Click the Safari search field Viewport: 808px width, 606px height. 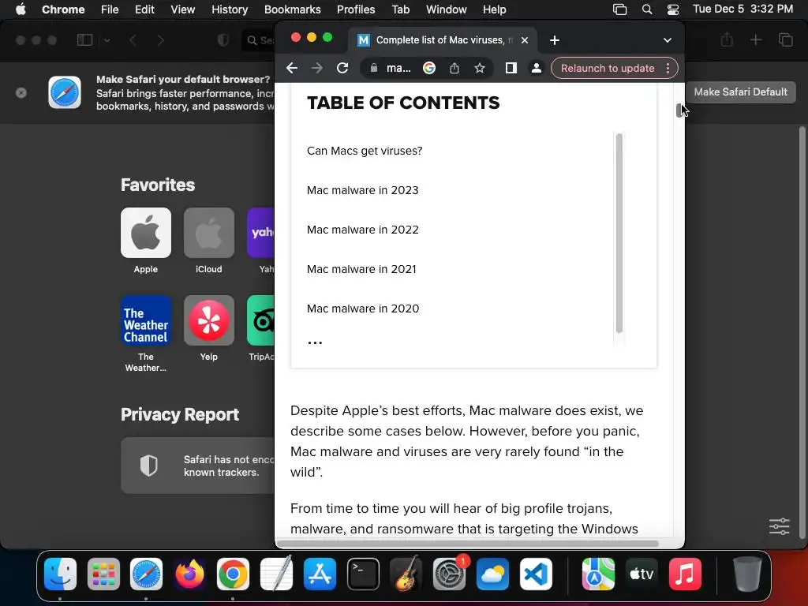coord(258,40)
